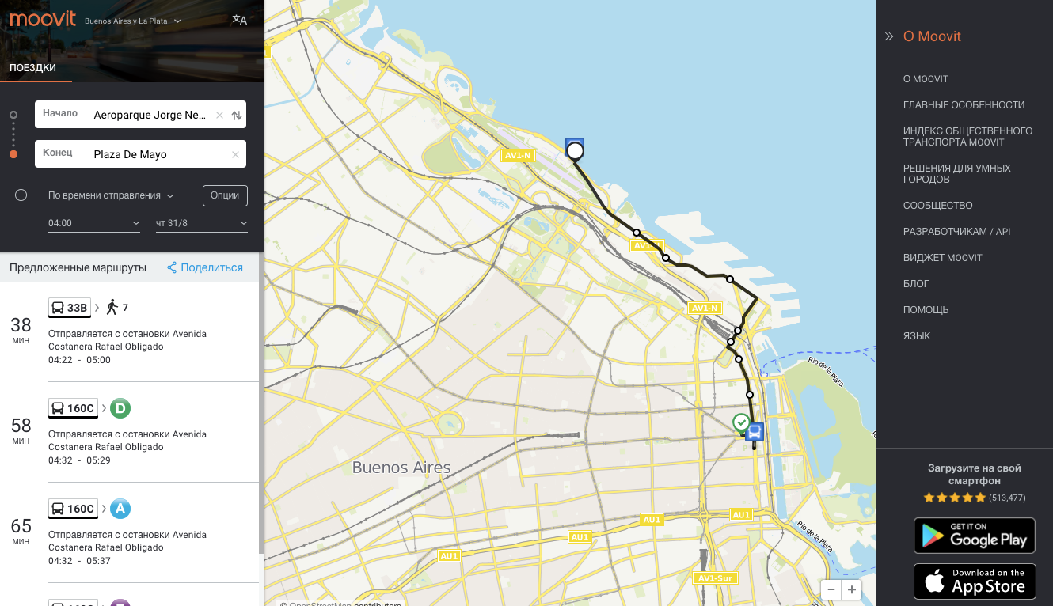Swap start and end locations
This screenshot has width=1053, height=606.
pos(236,115)
